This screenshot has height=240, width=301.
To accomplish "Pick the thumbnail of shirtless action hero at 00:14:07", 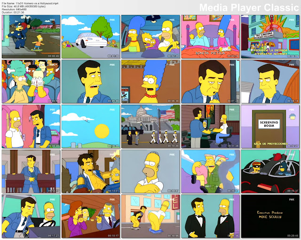I will click(x=91, y=171).
